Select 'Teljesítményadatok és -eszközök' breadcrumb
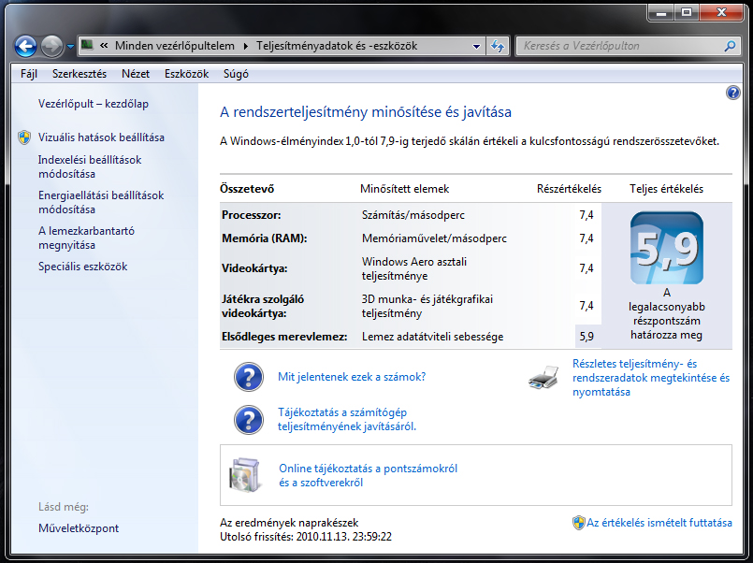The width and height of the screenshot is (753, 563). point(337,46)
